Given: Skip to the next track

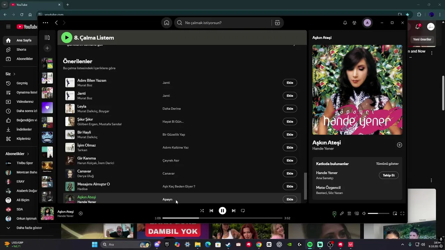Looking at the screenshot, I should [x=234, y=210].
